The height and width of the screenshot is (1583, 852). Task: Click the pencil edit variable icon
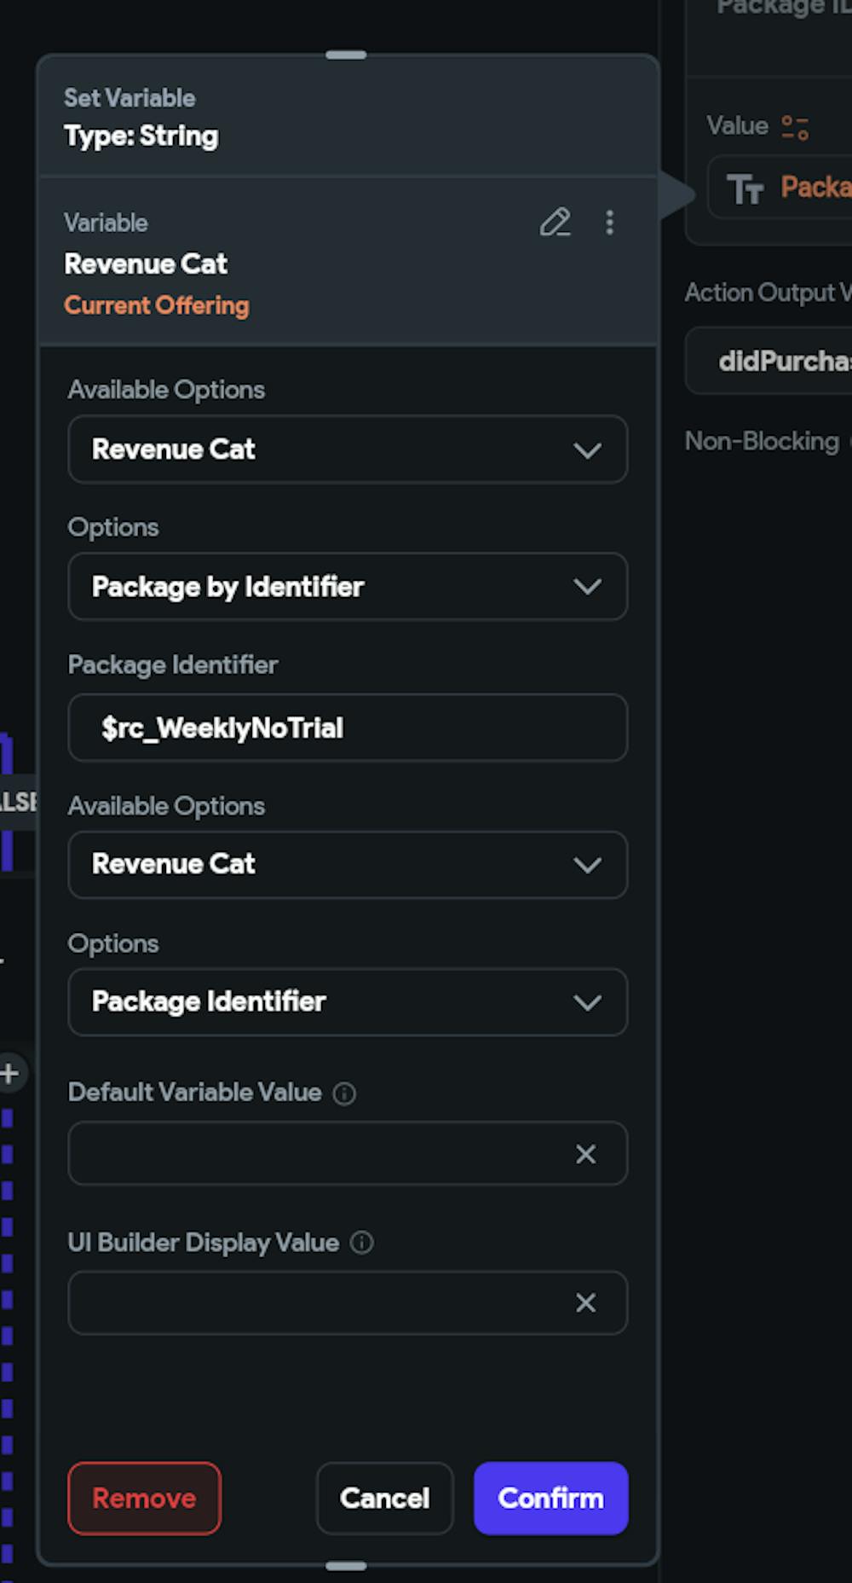(x=555, y=223)
